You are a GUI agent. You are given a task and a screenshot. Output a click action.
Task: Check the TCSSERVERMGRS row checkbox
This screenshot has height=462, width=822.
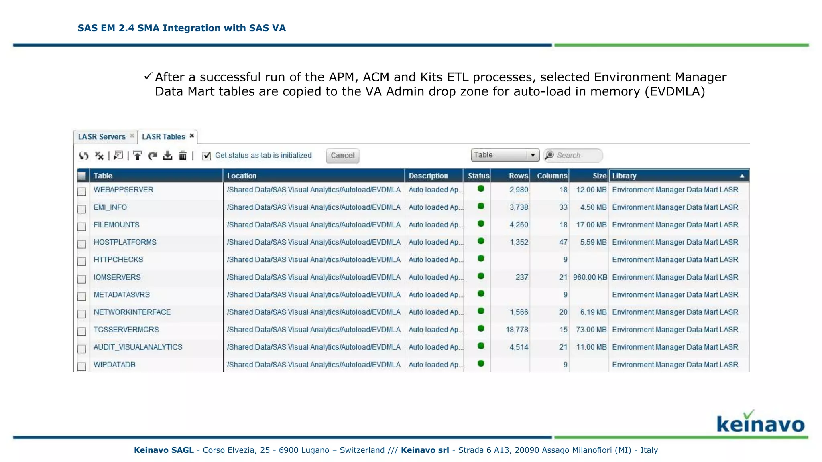pyautogui.click(x=82, y=331)
